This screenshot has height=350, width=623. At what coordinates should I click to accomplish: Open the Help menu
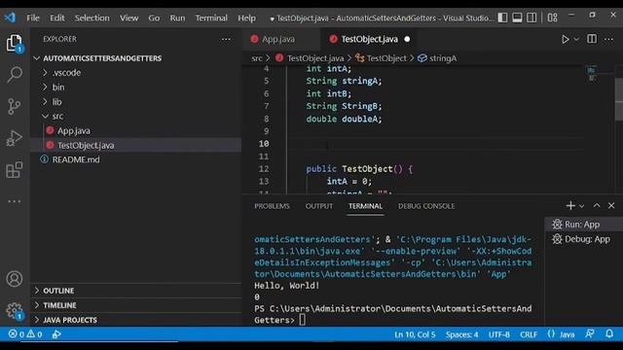point(246,17)
